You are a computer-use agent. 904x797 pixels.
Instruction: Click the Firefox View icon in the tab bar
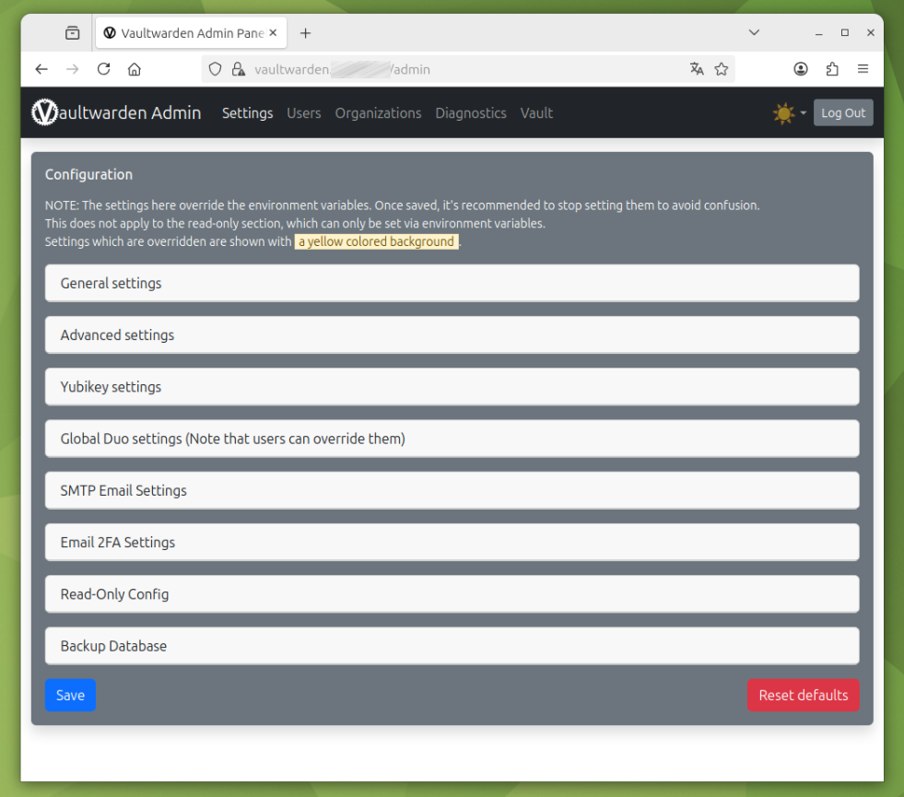(73, 33)
